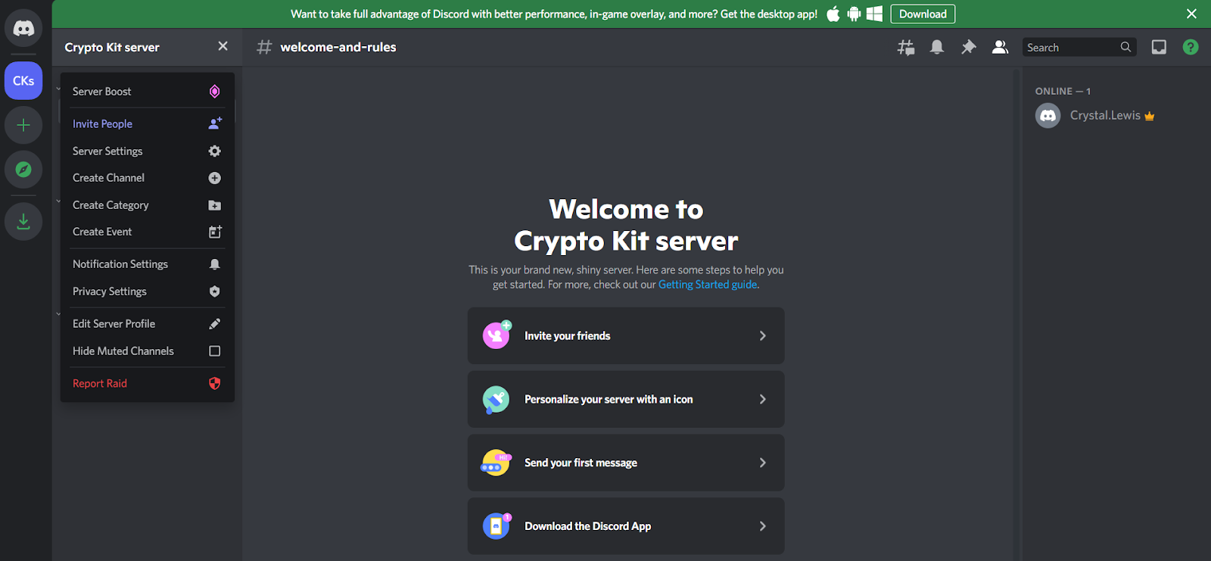Click the Create Category folder icon
Viewport: 1211px width, 561px height.
click(x=215, y=205)
